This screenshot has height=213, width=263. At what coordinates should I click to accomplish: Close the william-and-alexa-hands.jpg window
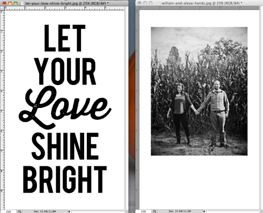(x=139, y=3)
